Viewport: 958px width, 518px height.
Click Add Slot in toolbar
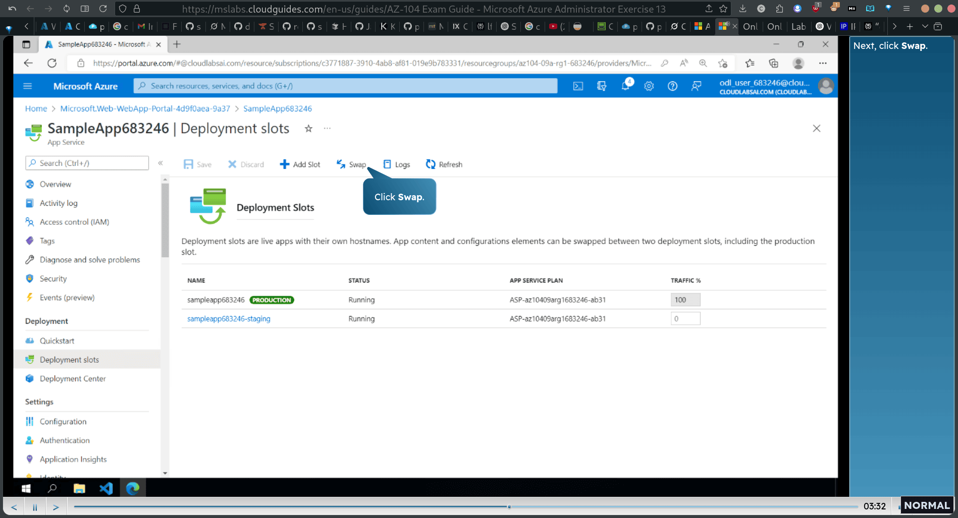point(300,164)
